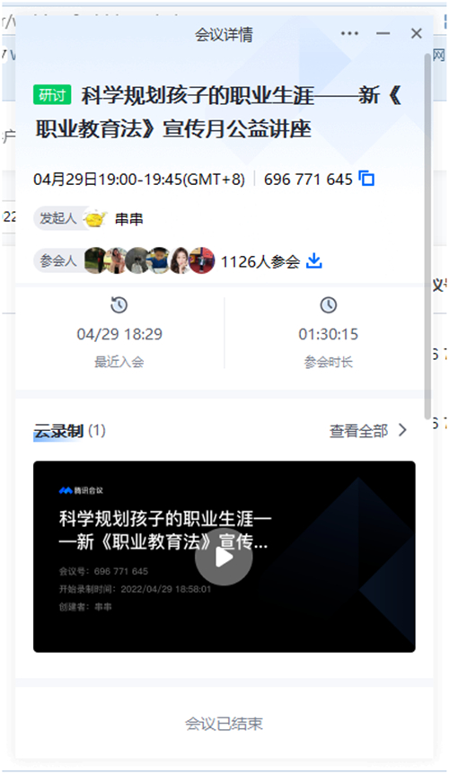Viewport: 449px width, 774px height.
Task: Click the first participant avatar
Action: click(95, 260)
